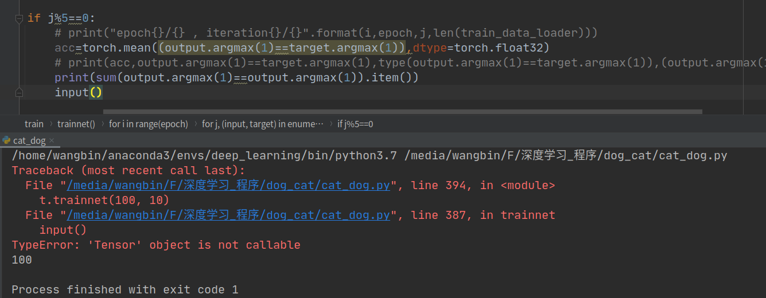Place the cursor inside input() parentheses
766x298 pixels.
96,93
